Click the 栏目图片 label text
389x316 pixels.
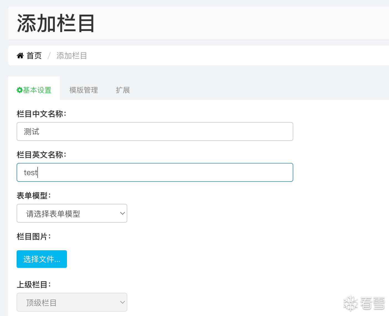34,236
